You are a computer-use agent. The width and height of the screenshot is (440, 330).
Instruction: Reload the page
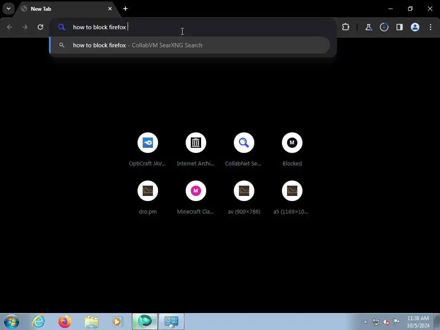click(40, 27)
